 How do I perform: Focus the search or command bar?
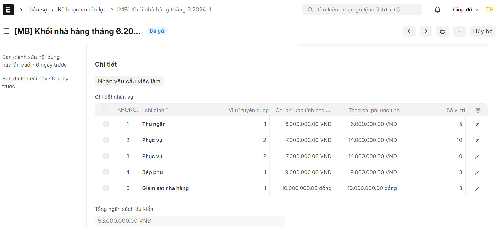click(x=362, y=10)
